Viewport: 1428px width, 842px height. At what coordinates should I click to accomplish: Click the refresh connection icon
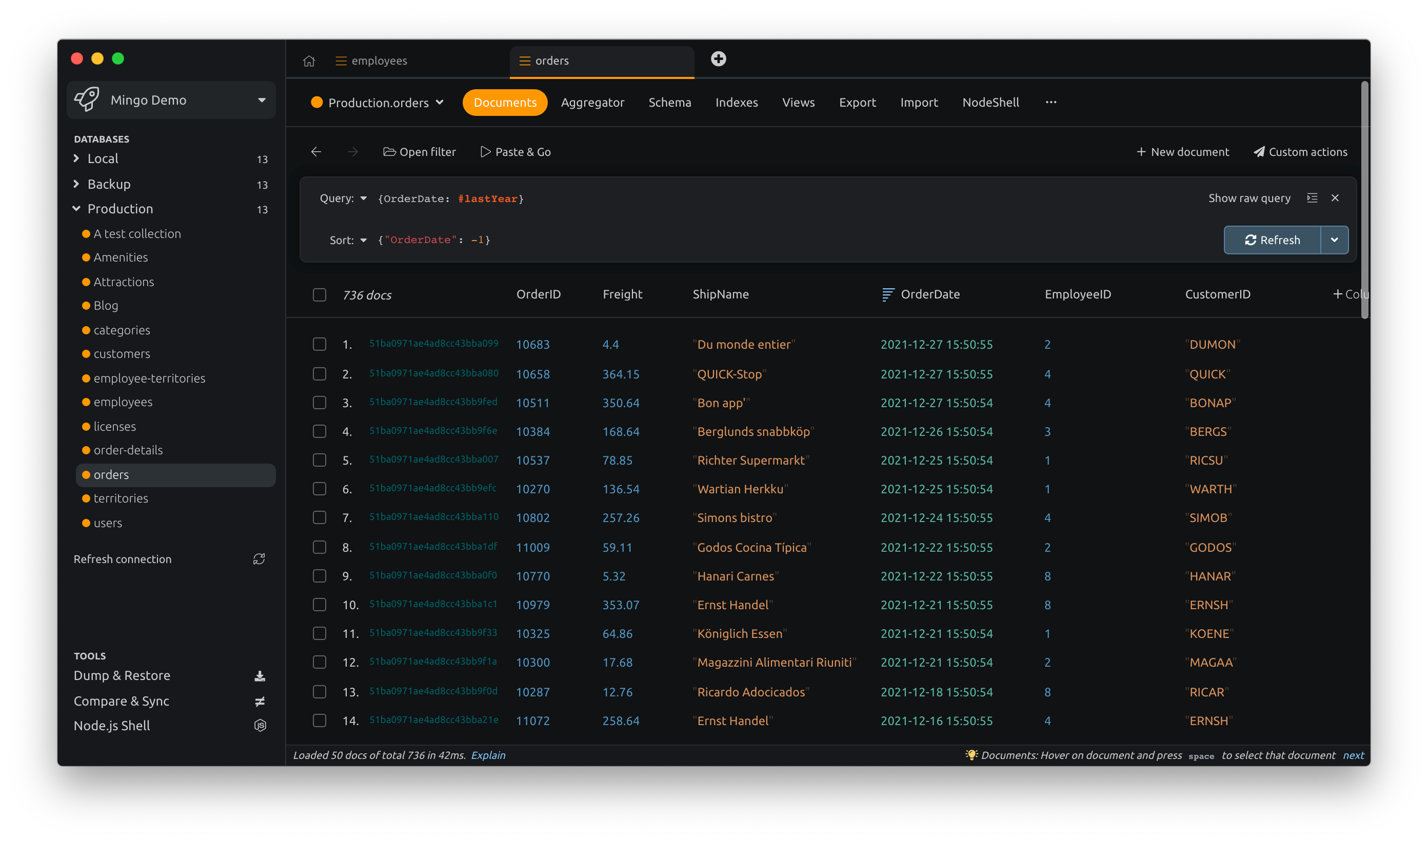click(x=259, y=559)
